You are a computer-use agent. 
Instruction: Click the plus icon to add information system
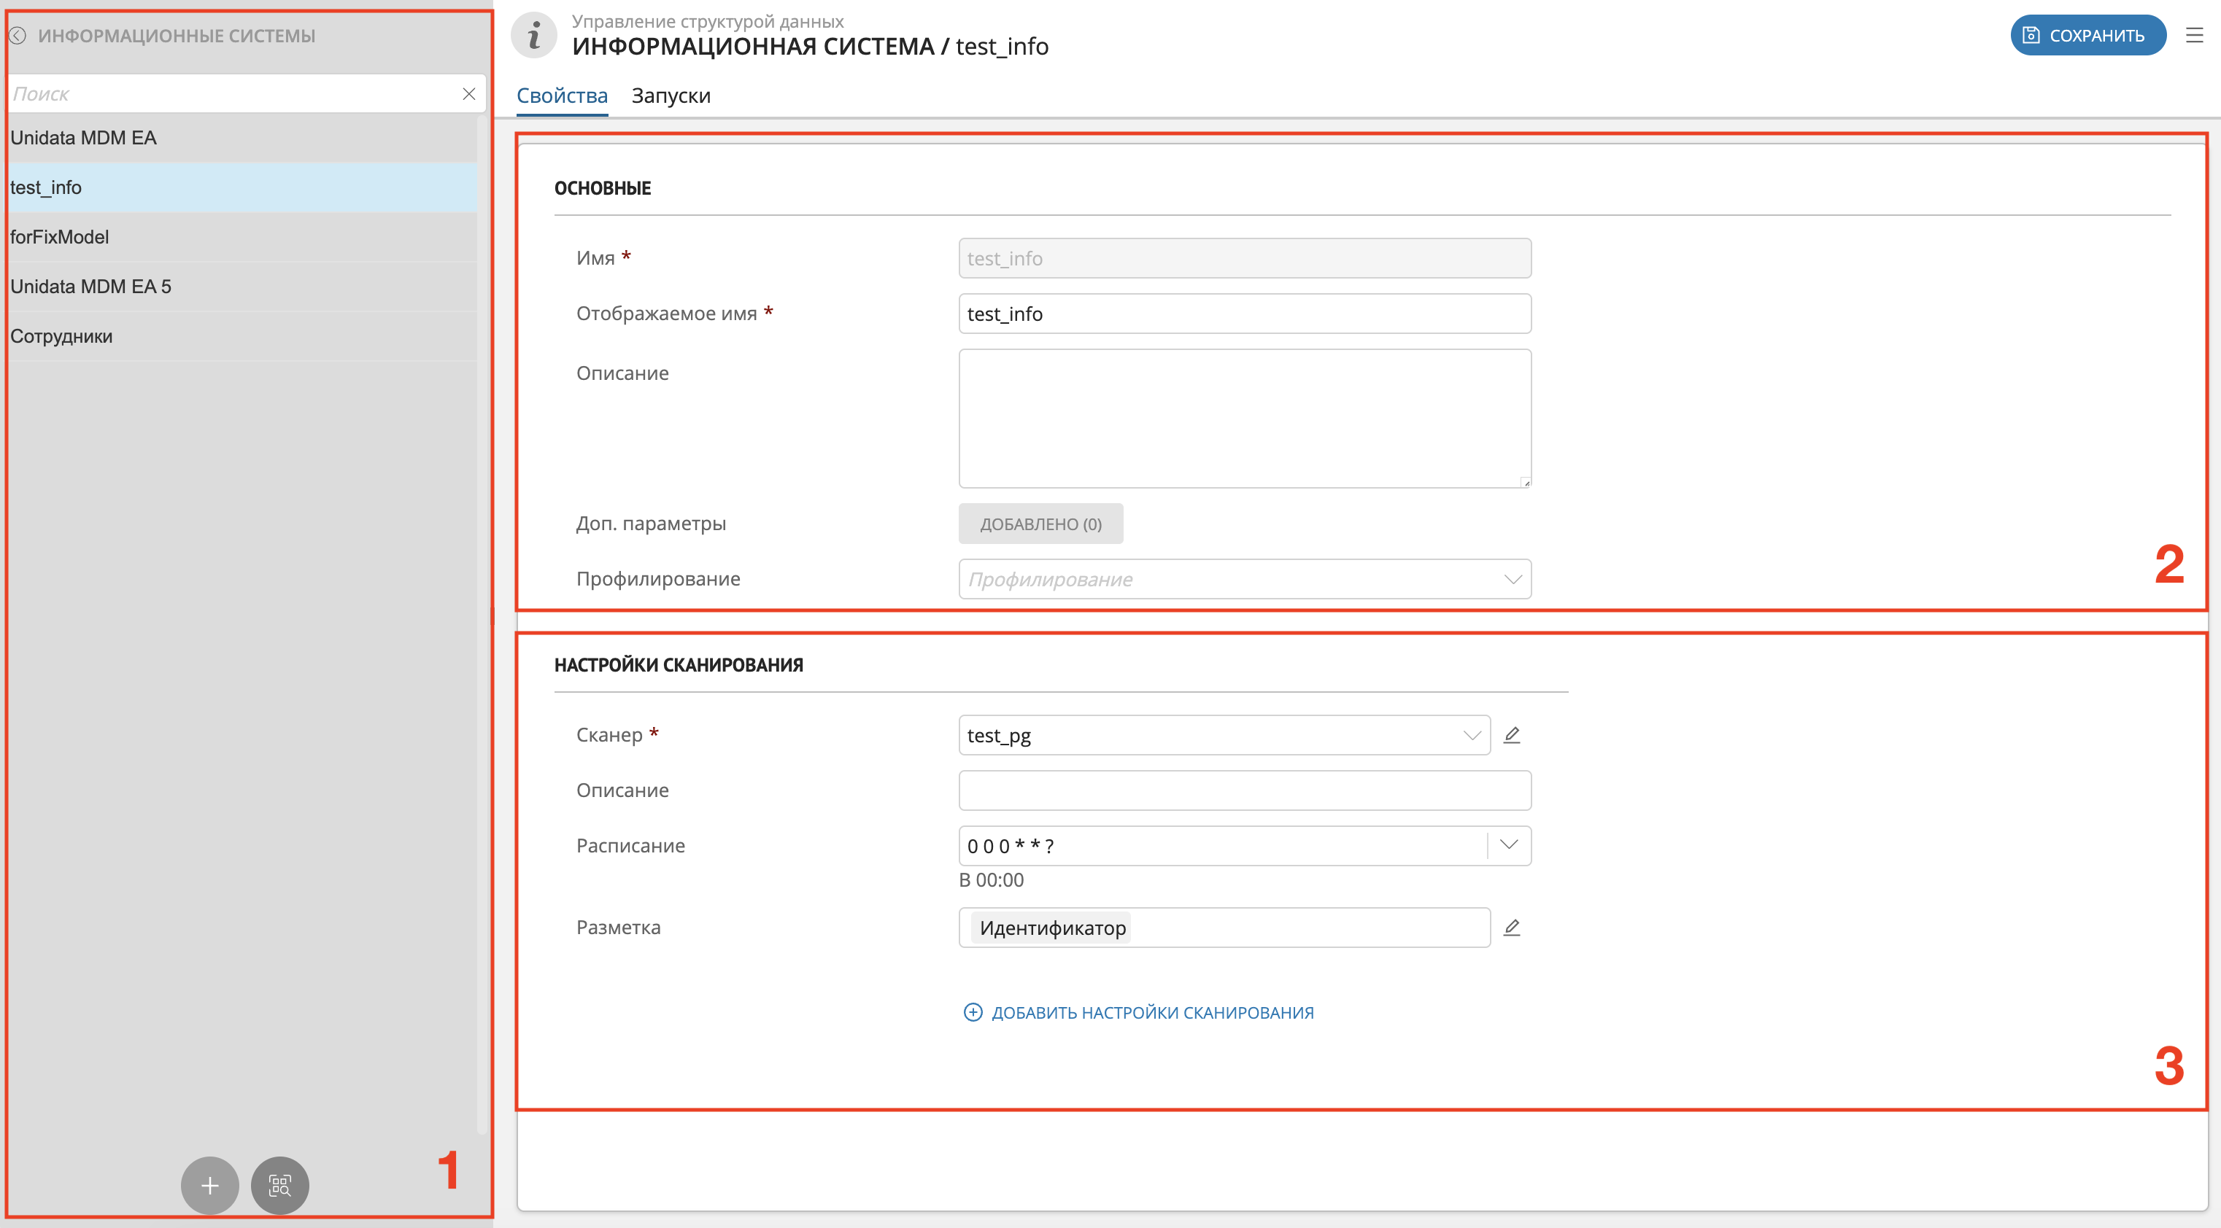(x=209, y=1185)
